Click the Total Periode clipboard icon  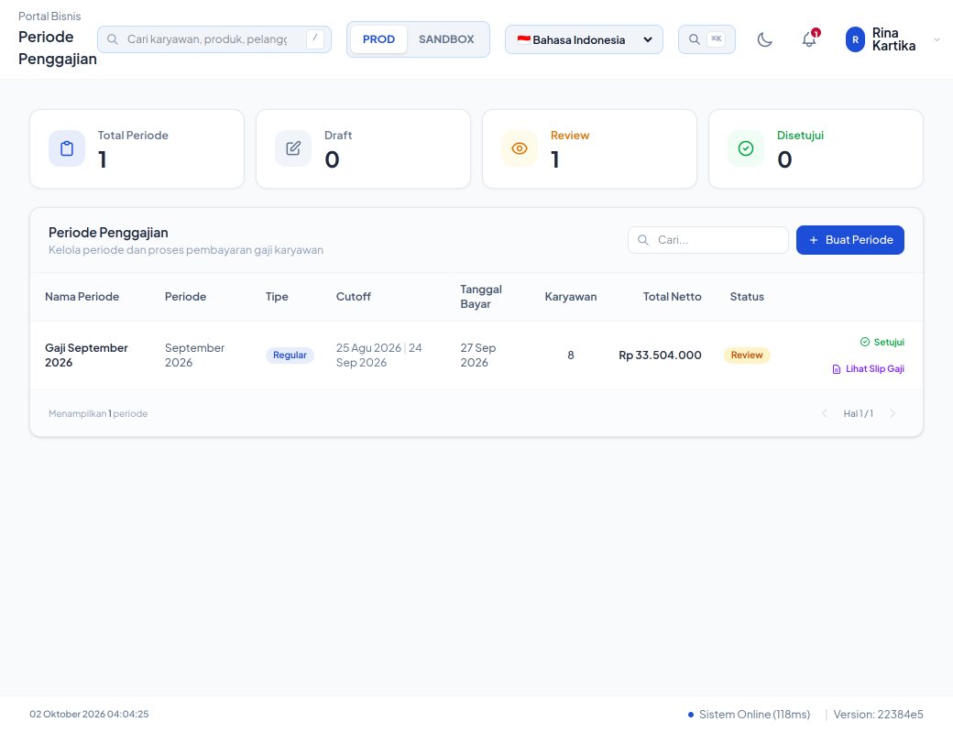[67, 148]
